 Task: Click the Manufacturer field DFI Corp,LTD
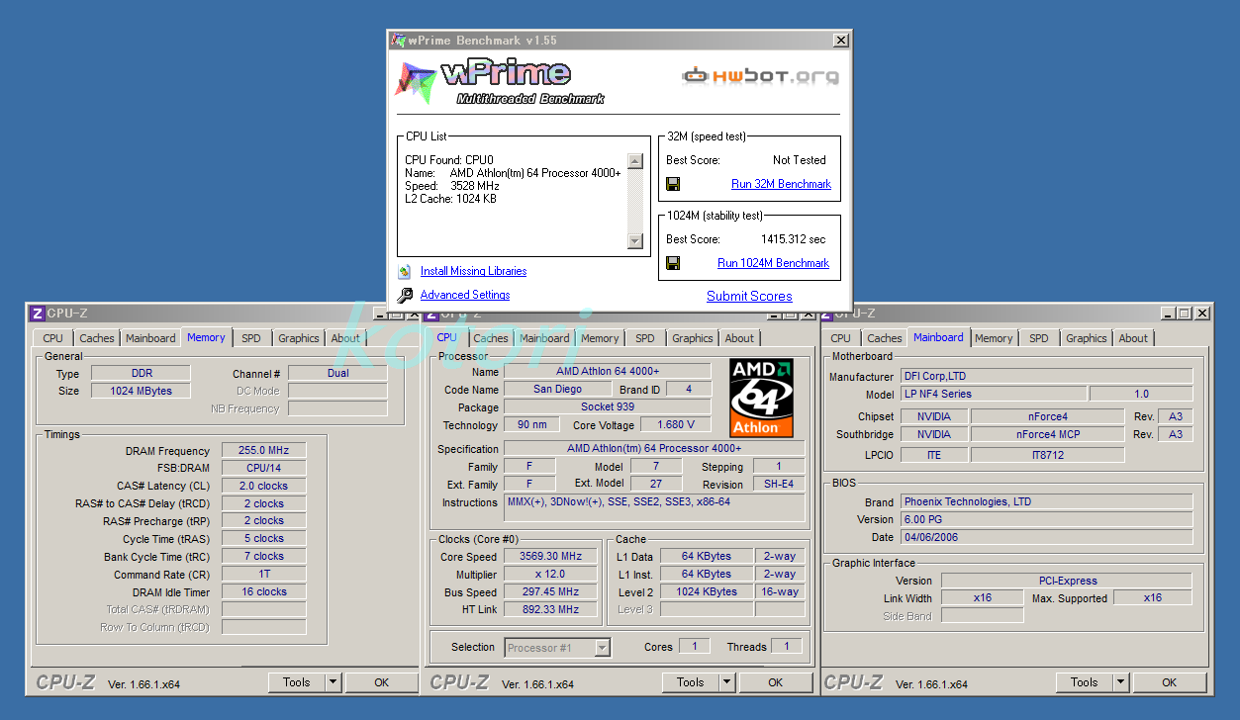click(x=1047, y=377)
